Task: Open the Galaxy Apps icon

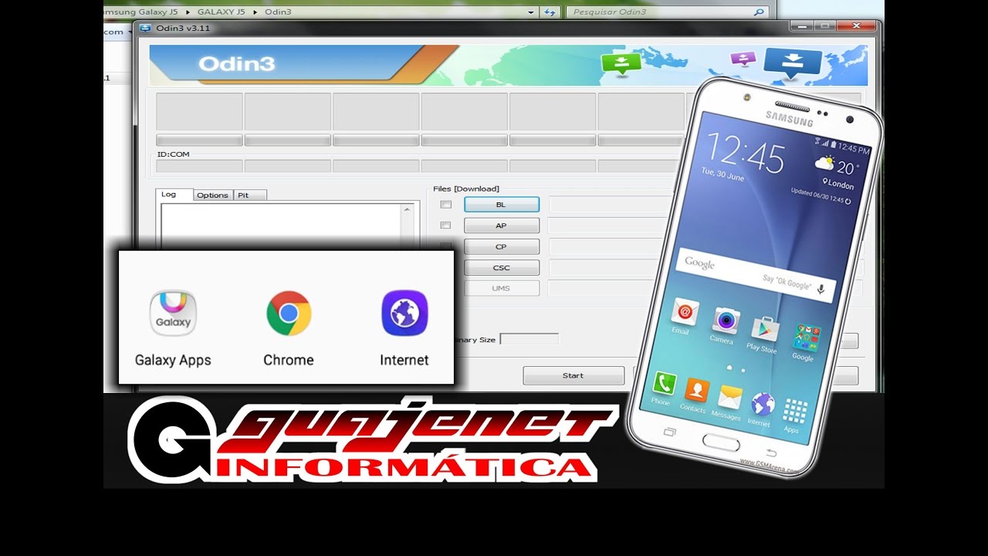Action: coord(173,313)
